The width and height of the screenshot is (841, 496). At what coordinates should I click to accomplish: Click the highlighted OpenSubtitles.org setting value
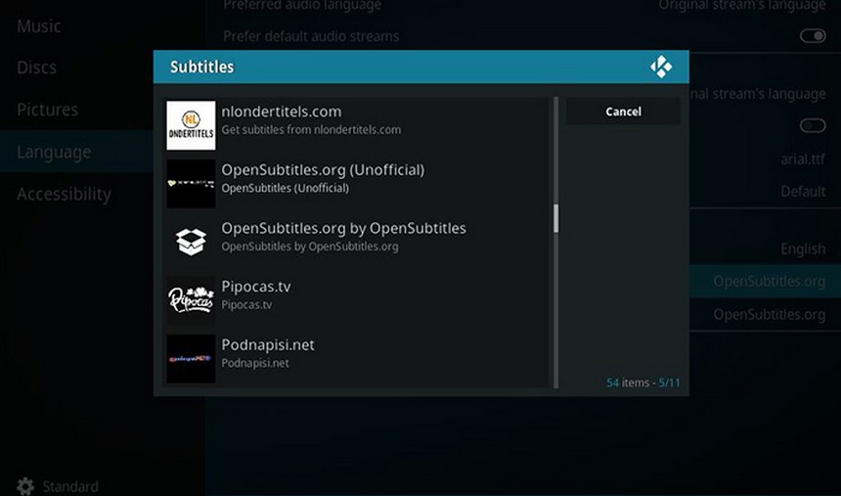pyautogui.click(x=770, y=282)
